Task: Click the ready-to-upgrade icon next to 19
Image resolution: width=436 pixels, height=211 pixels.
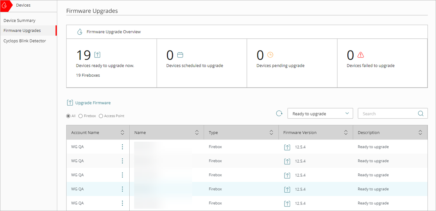Action: (97, 55)
